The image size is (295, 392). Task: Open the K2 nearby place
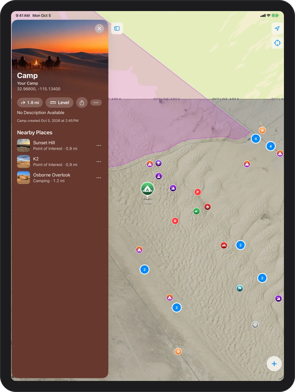[60, 162]
